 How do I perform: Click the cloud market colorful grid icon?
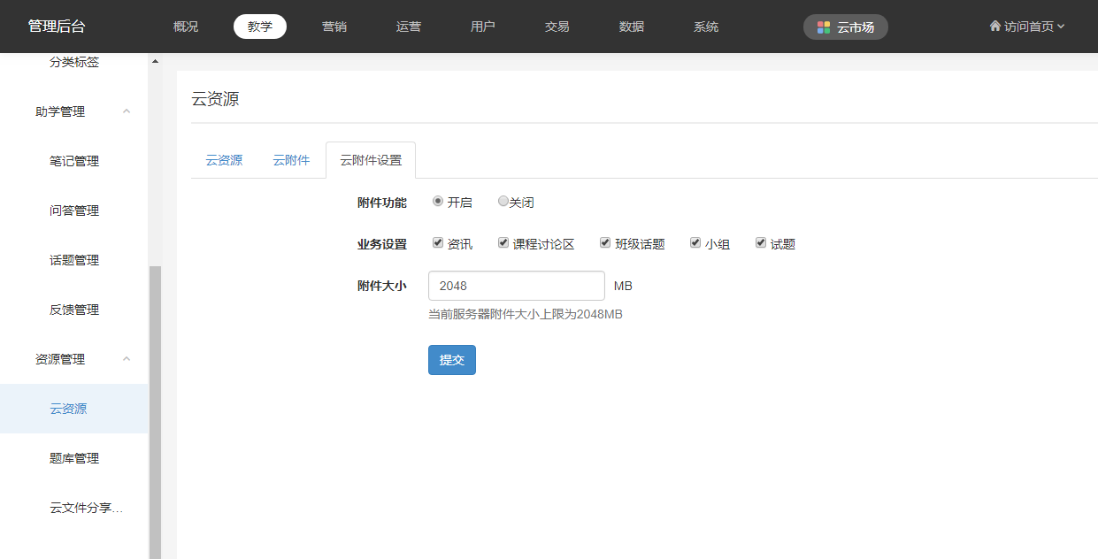tap(824, 27)
